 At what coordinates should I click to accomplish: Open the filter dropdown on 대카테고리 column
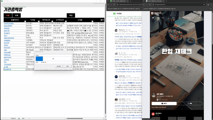pyautogui.click(x=52, y=21)
